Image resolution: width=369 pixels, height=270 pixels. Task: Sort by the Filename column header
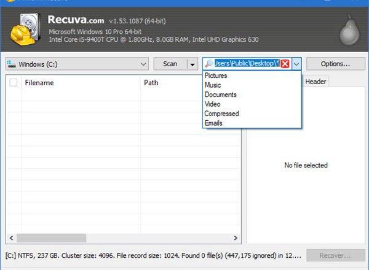81,83
